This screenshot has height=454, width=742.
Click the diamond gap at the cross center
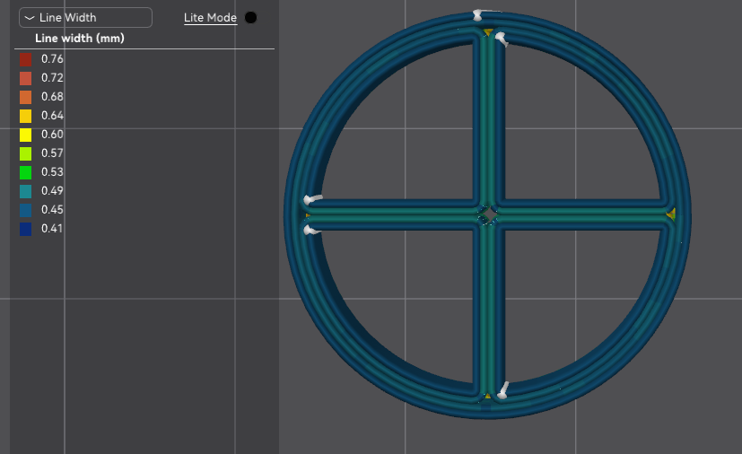(487, 214)
